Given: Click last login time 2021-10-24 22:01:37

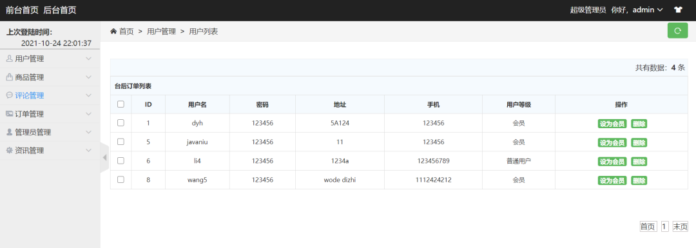Looking at the screenshot, I should point(56,43).
